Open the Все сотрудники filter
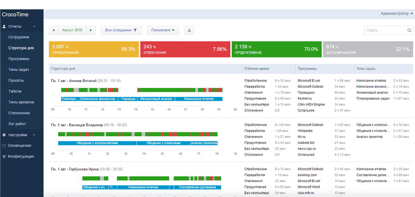 coord(121,30)
